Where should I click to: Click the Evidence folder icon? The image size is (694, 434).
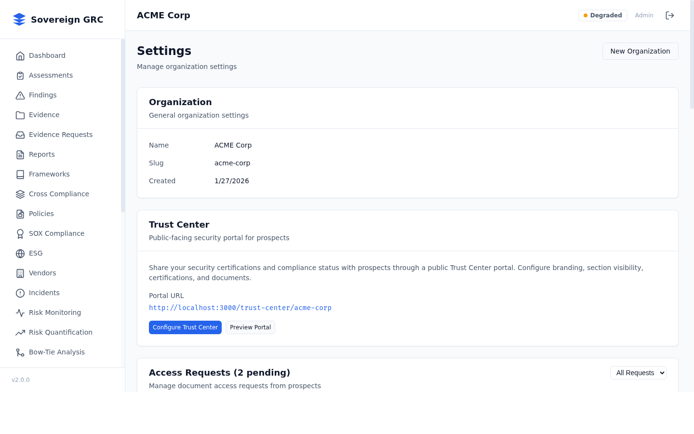(x=20, y=115)
